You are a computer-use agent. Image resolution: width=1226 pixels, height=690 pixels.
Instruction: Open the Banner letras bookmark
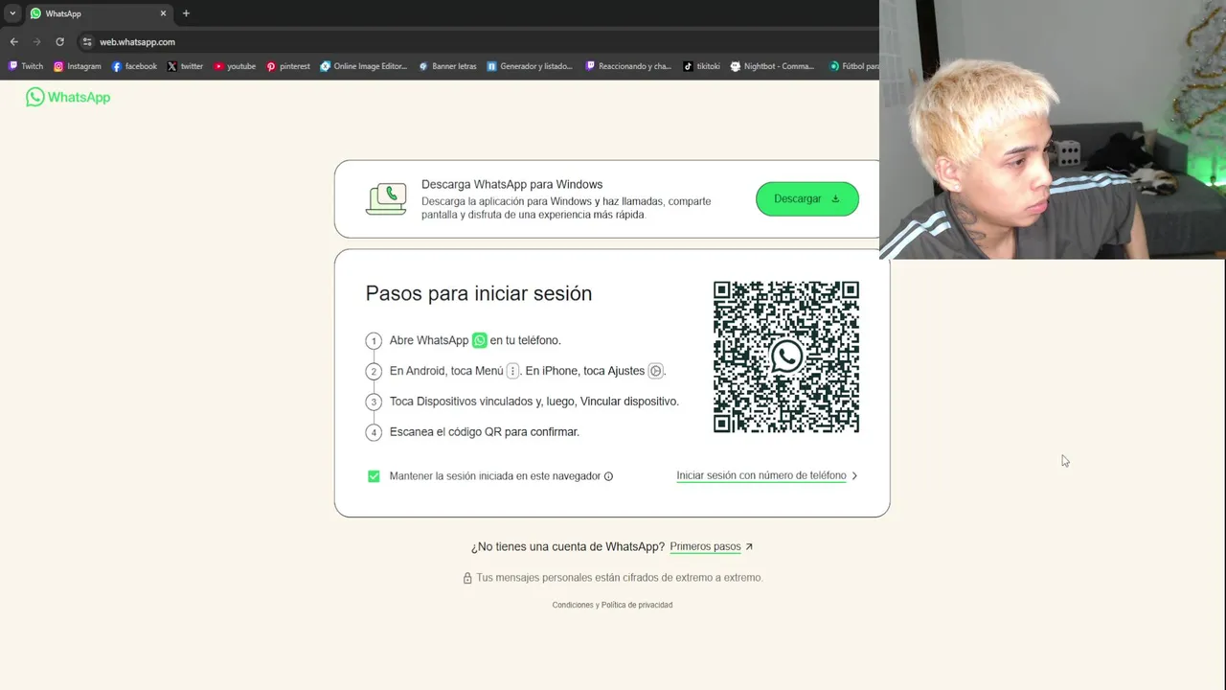[447, 66]
